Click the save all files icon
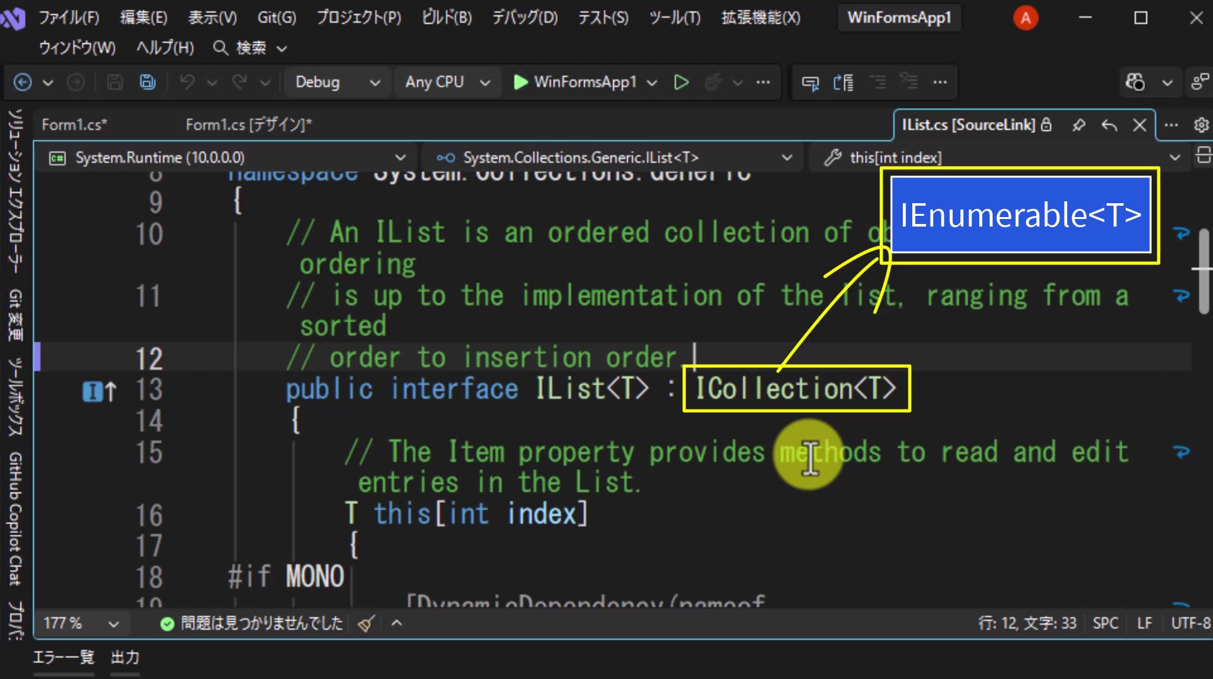The height and width of the screenshot is (679, 1213). (x=148, y=82)
